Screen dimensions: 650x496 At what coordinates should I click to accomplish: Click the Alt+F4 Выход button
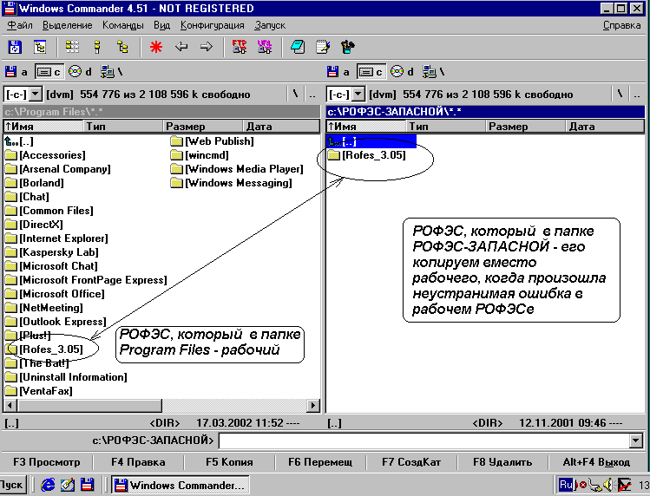(596, 462)
